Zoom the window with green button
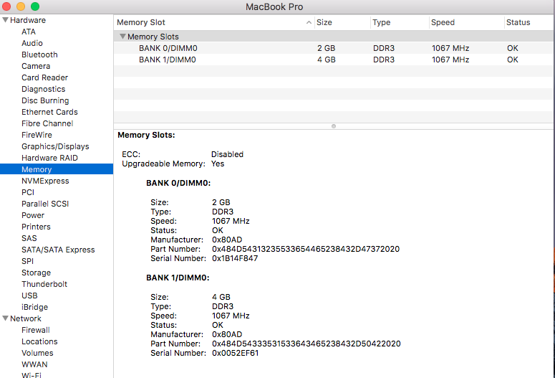555x378 pixels. 35,6
